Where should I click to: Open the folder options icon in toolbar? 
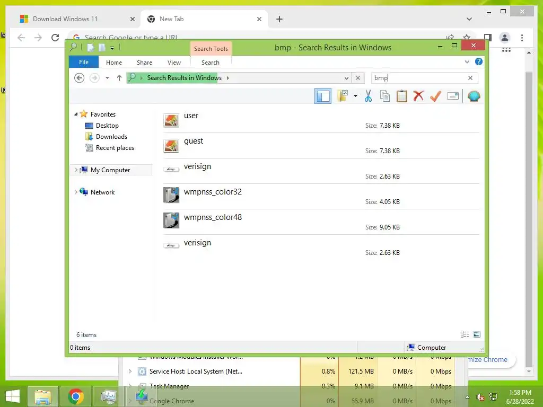click(343, 96)
